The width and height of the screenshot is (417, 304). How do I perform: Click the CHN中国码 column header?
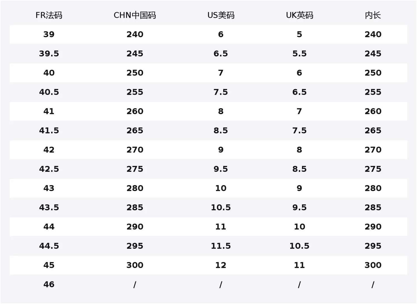[135, 15]
